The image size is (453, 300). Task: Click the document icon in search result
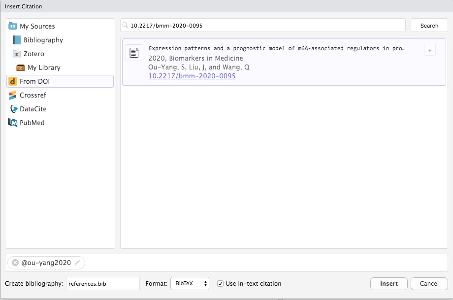pos(134,53)
